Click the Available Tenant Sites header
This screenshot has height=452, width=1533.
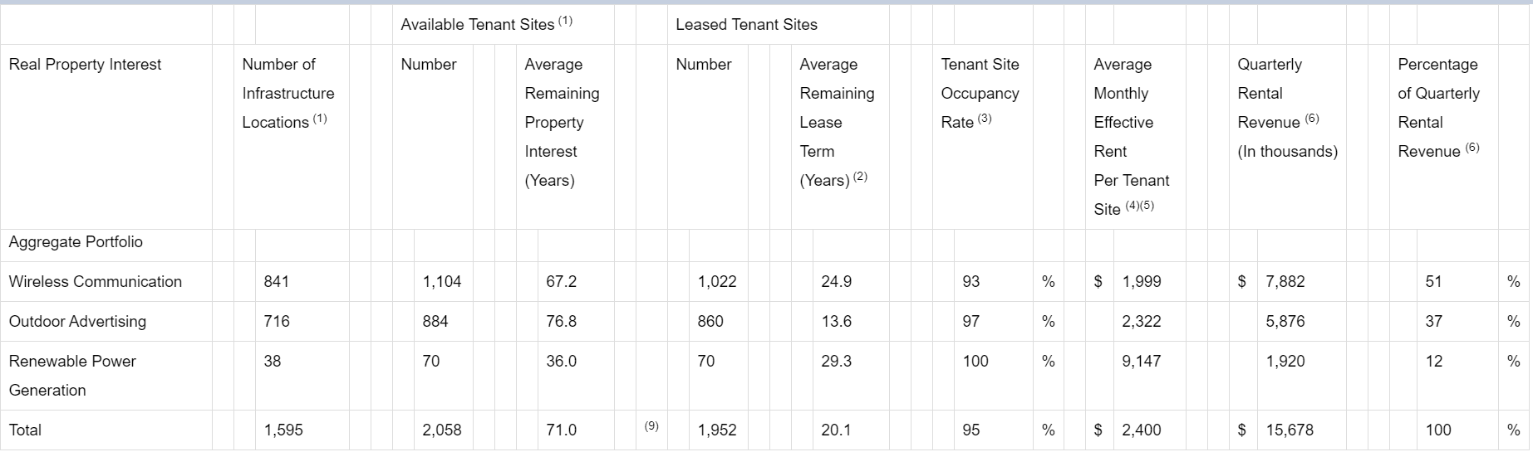(x=486, y=24)
